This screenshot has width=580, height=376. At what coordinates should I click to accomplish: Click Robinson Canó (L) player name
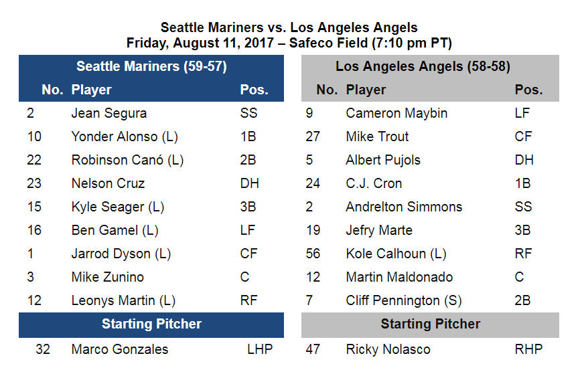point(127,161)
